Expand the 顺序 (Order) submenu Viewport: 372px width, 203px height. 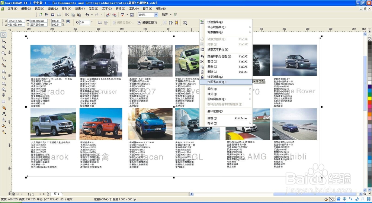(226, 89)
